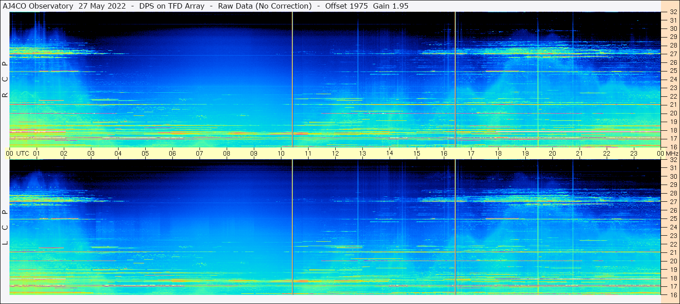This screenshot has height=304, width=680.
Task: Select the 13 hour tick label
Action: tap(362, 153)
